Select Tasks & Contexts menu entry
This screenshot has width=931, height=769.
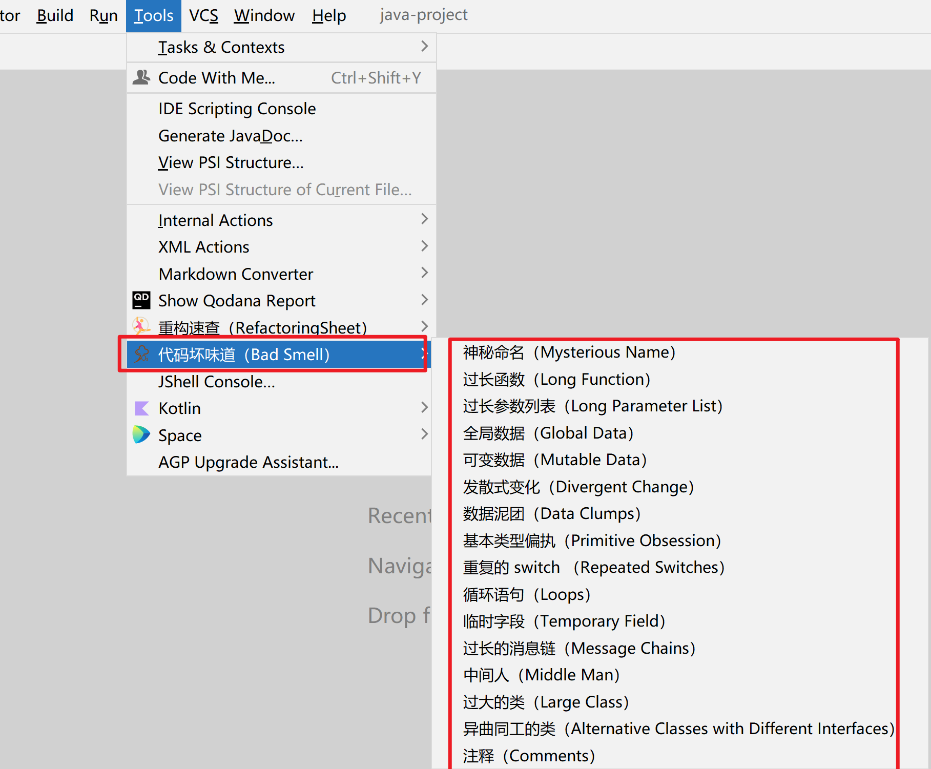click(x=281, y=47)
